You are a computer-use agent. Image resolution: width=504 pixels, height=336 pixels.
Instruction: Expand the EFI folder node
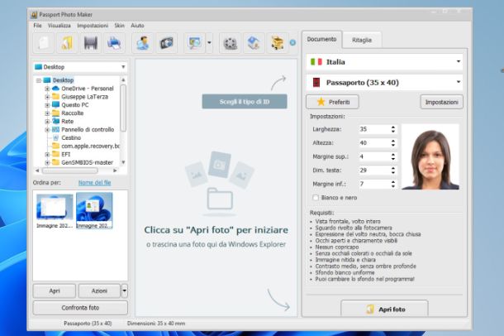(x=47, y=154)
